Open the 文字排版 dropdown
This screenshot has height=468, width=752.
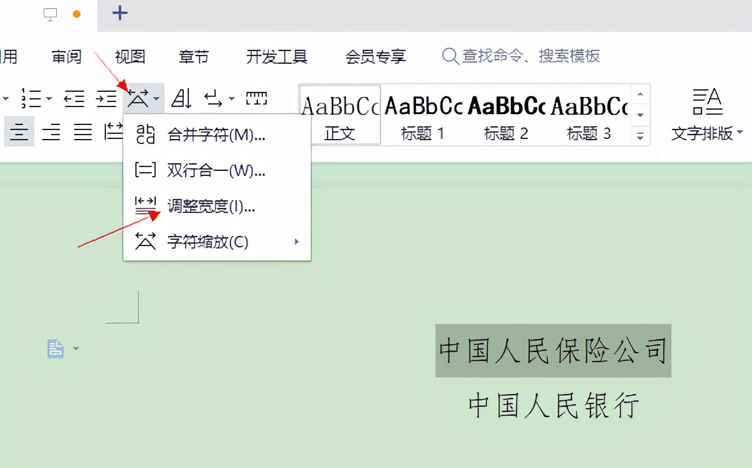click(x=739, y=132)
